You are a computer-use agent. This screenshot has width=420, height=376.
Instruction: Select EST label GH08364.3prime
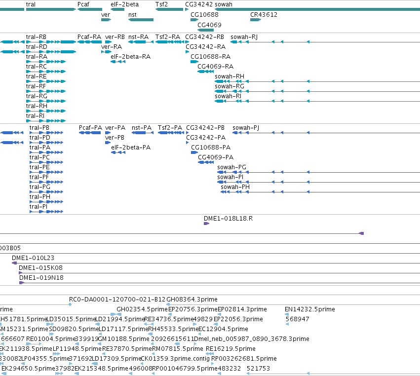click(x=192, y=300)
